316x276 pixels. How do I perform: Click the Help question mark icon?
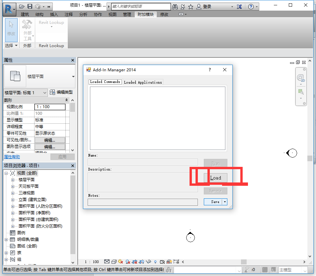pos(251,7)
